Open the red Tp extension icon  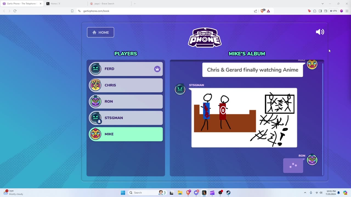pyautogui.click(x=309, y=11)
